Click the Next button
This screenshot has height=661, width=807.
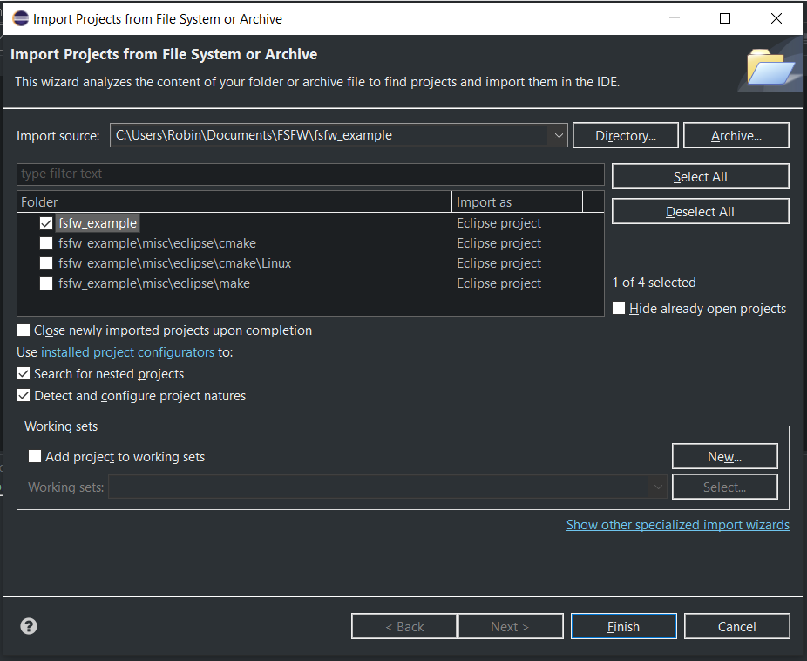[511, 626]
